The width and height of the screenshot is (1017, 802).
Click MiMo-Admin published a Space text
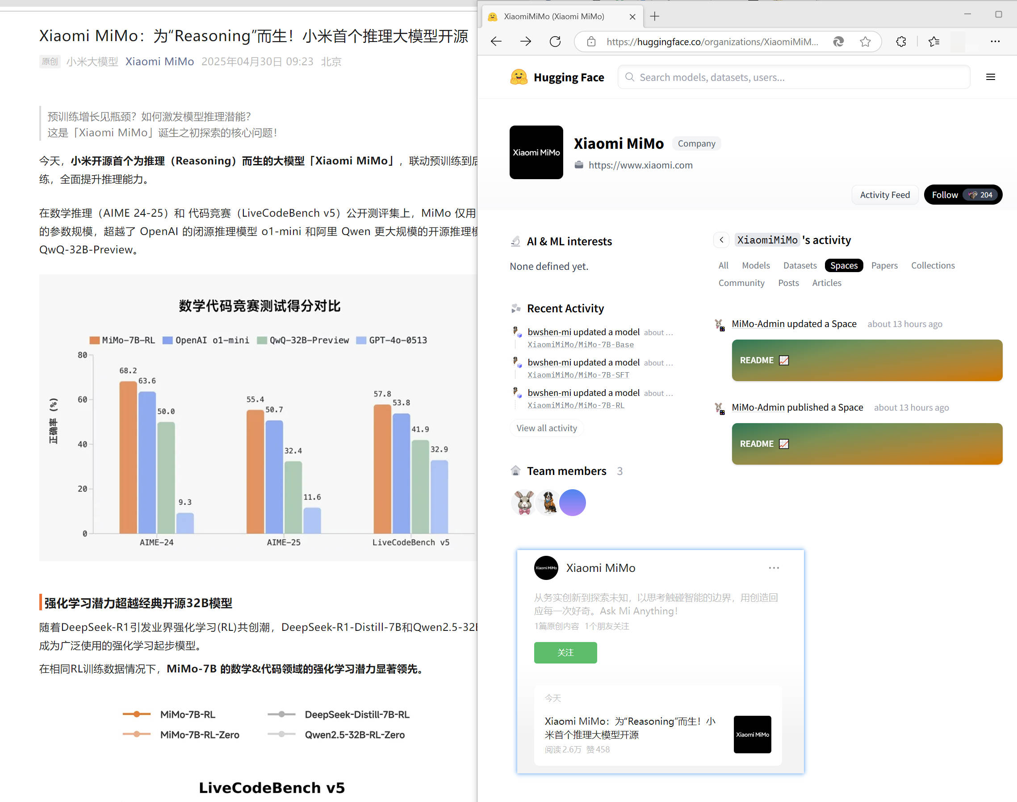[x=797, y=407]
